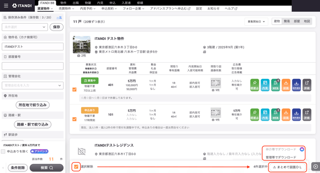
Task: Click the 部屋番号 input field
Action: 32,66
